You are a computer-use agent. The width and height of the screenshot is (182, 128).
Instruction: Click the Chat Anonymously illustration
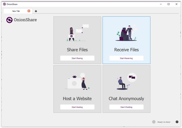click(x=126, y=81)
